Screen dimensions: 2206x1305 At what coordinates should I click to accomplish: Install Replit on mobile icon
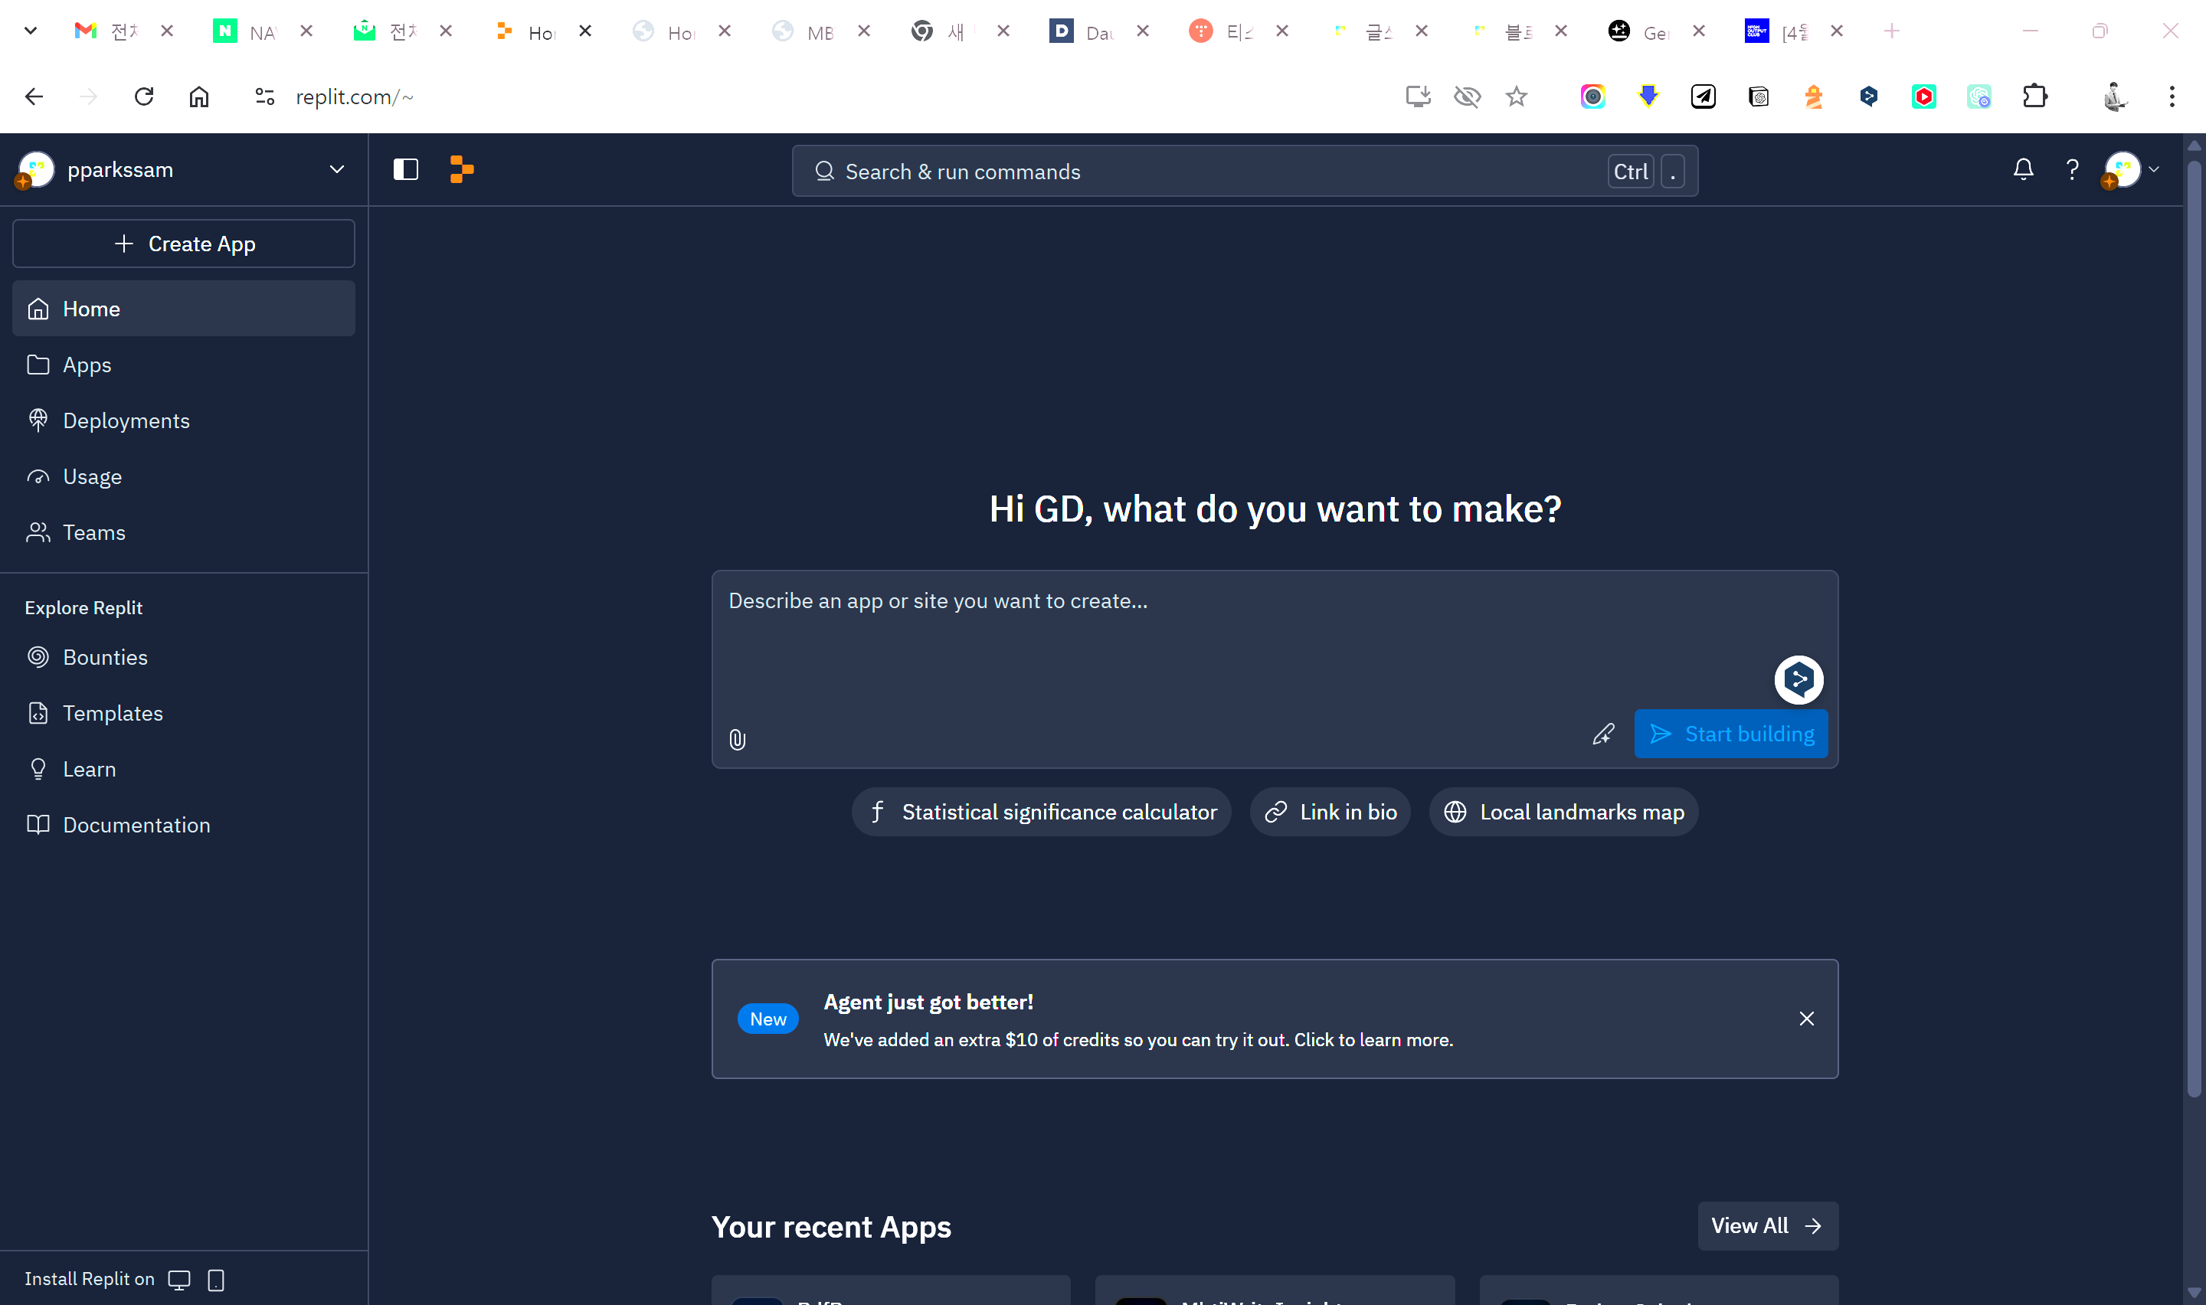point(216,1279)
